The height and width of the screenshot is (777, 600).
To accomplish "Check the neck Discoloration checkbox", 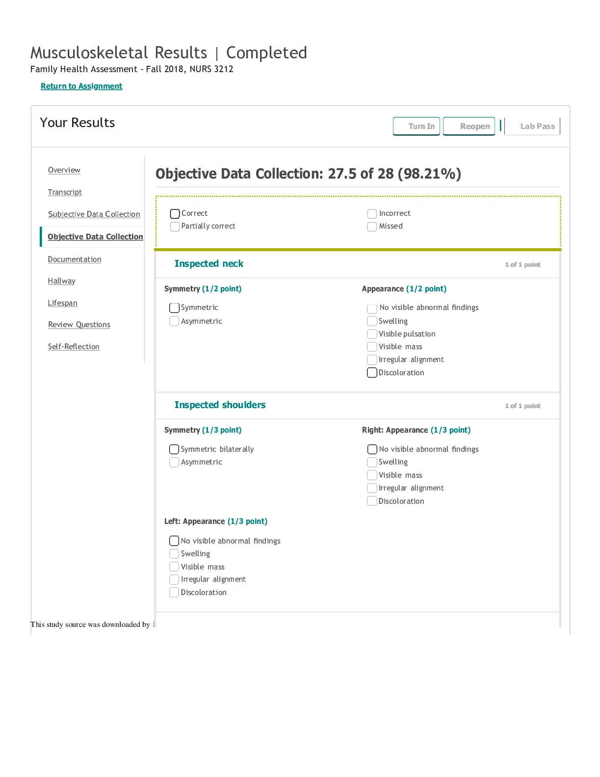I will click(372, 373).
